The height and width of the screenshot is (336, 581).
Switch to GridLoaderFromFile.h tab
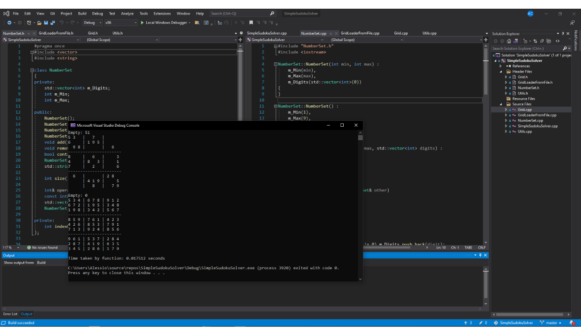[56, 33]
